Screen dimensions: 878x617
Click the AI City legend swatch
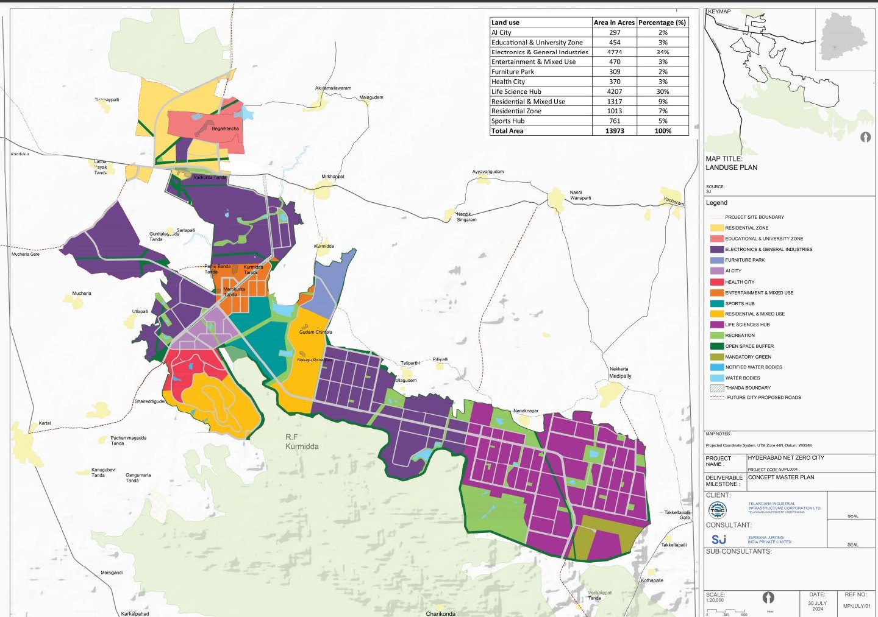pos(716,271)
